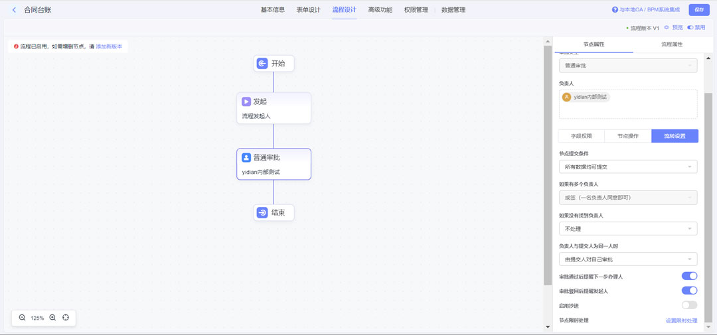Zoom in the flow canvas

(x=52, y=318)
